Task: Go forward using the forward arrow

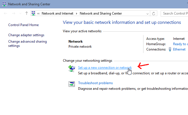Action: pyautogui.click(x=14, y=13)
